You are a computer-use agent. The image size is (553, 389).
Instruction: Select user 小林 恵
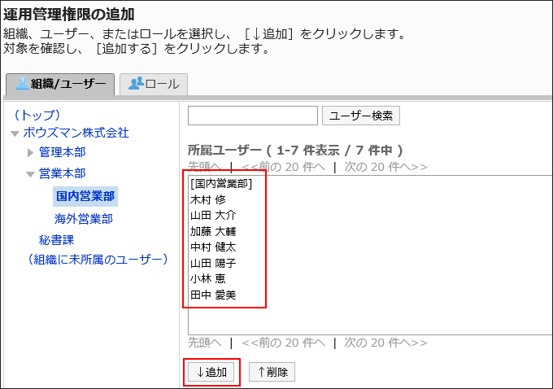pyautogui.click(x=208, y=279)
